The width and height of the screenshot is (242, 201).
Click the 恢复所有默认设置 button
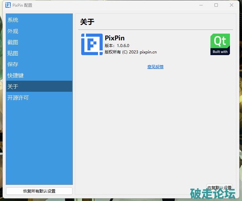[39, 191]
